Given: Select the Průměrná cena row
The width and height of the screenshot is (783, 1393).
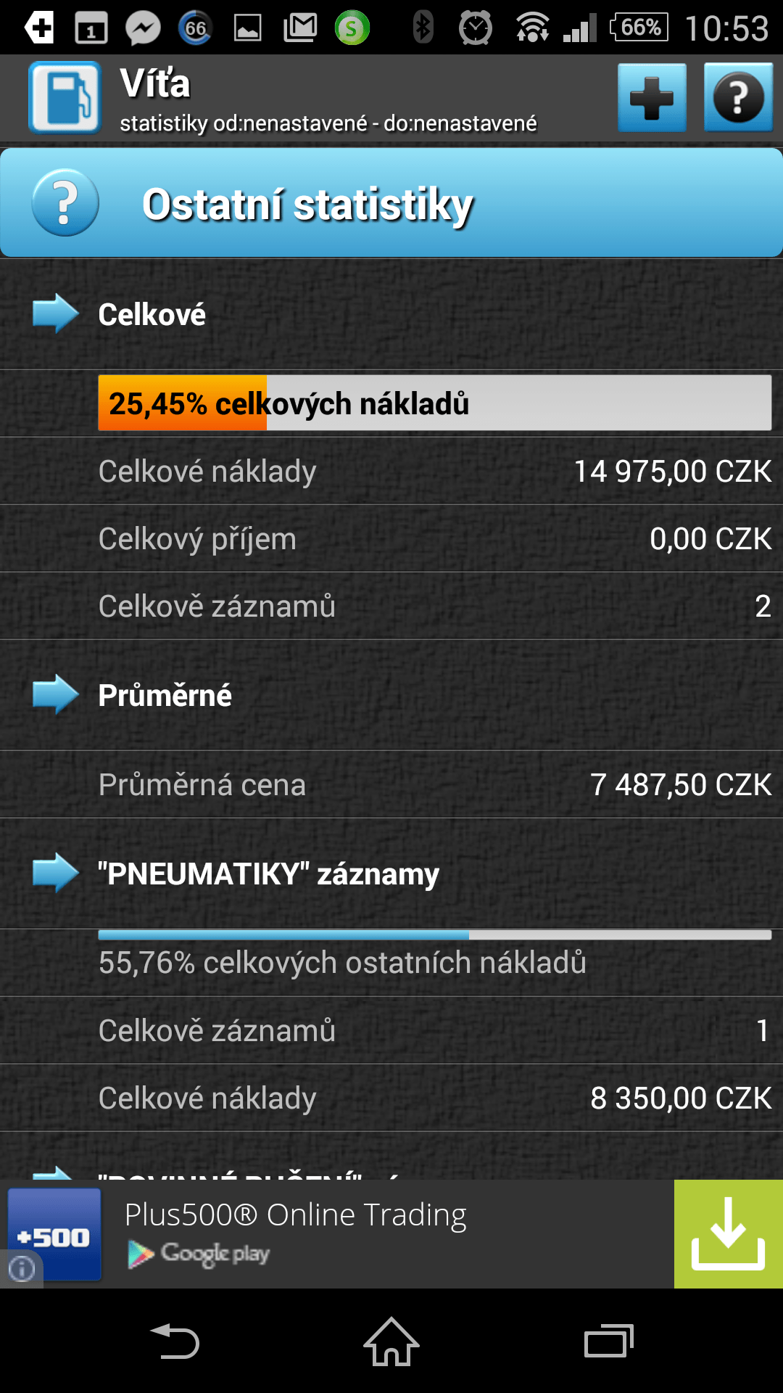Looking at the screenshot, I should (x=391, y=784).
